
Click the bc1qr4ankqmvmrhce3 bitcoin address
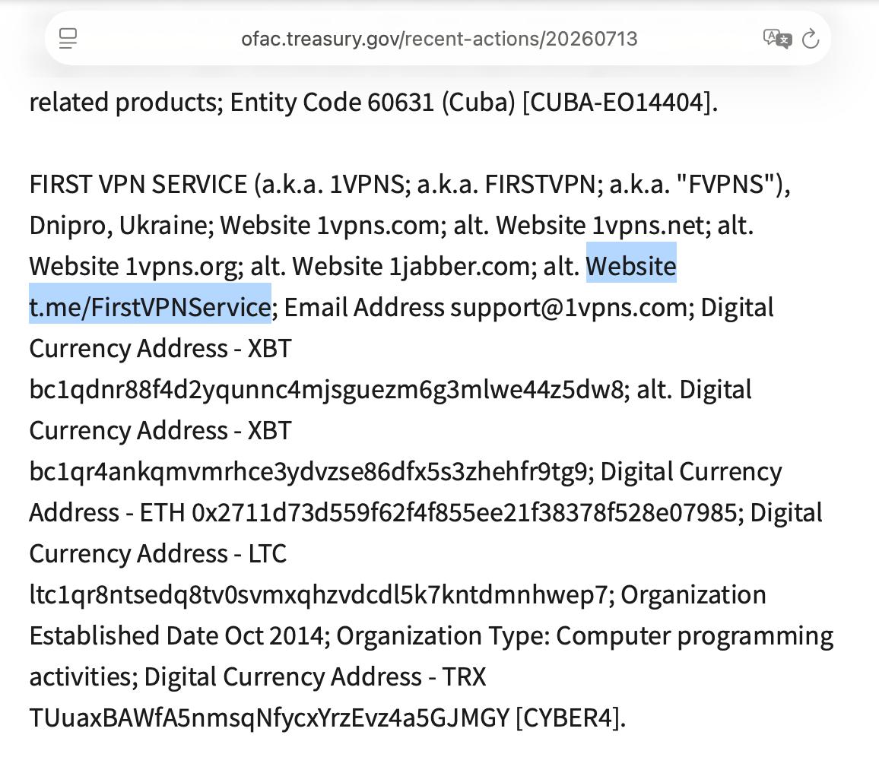pos(308,471)
